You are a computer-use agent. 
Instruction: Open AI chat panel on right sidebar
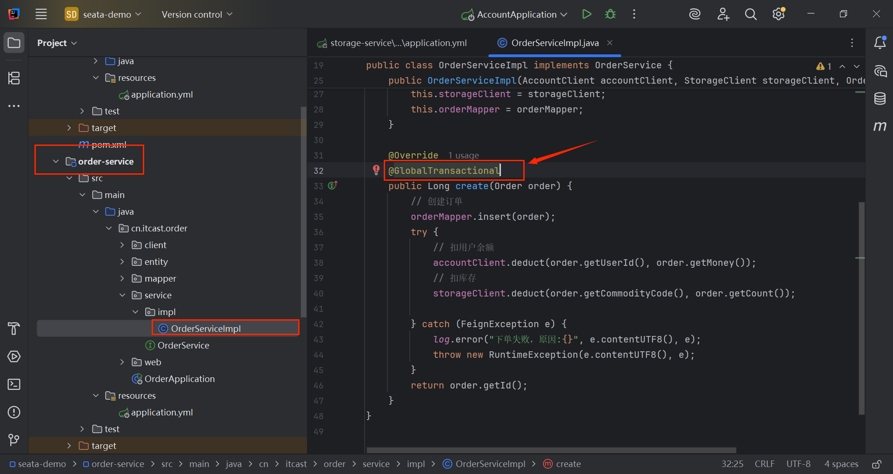(x=880, y=71)
